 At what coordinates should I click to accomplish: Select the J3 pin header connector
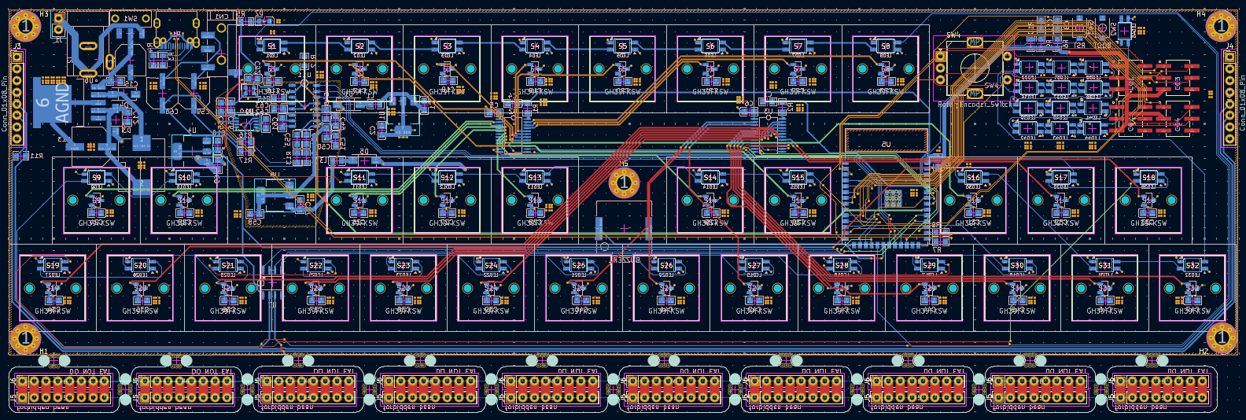(x=17, y=98)
